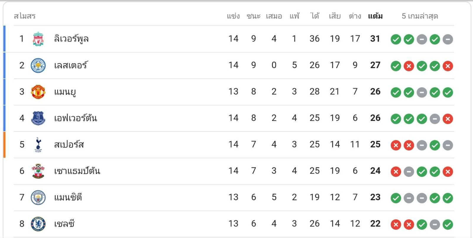Click the Chelsea club crest
The height and width of the screenshot is (238, 473).
click(x=38, y=224)
